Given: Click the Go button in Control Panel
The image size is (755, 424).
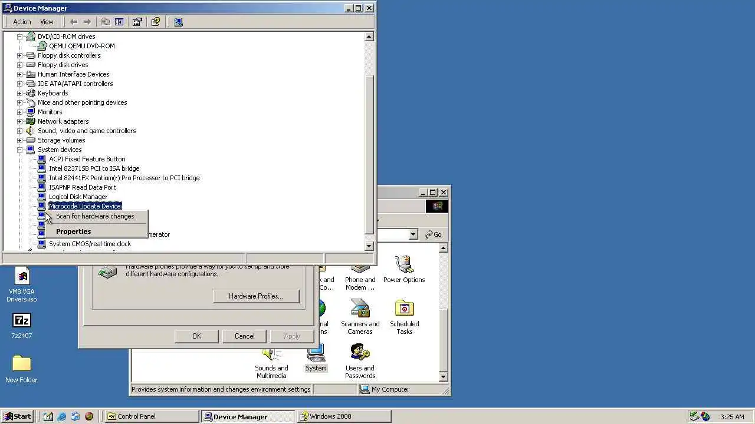Looking at the screenshot, I should [434, 234].
